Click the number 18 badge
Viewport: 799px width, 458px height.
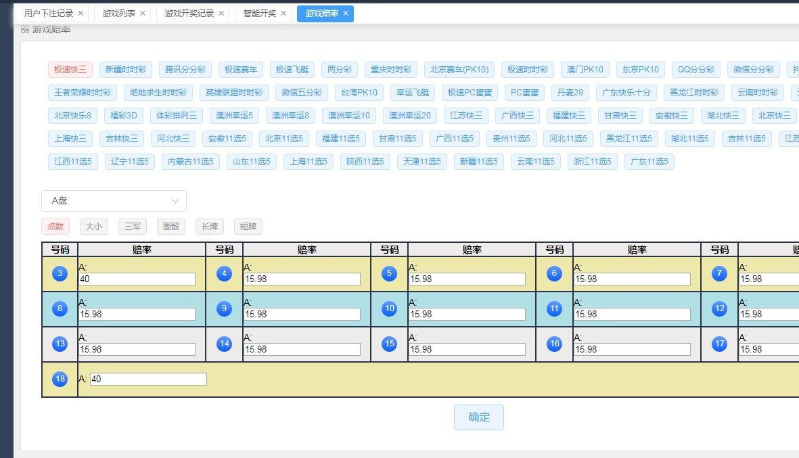pos(60,379)
